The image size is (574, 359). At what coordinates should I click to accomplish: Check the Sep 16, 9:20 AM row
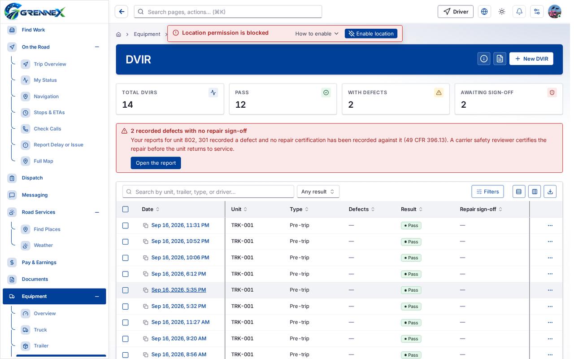(126, 338)
